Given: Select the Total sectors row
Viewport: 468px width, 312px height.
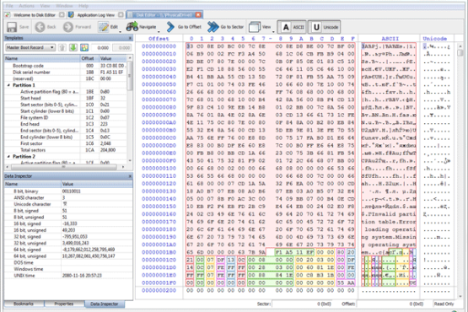Looking at the screenshot, I should click(66, 150).
